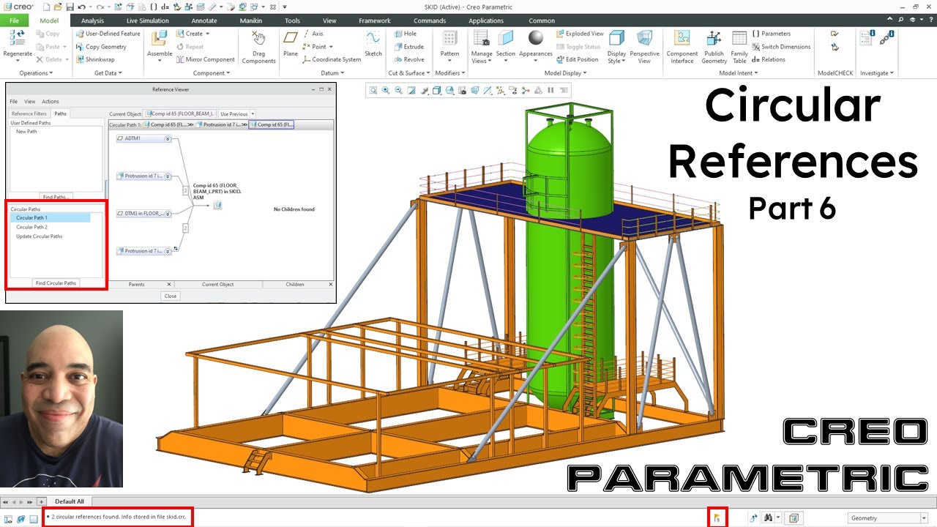Expand the Model Display group dropdown

tap(565, 73)
